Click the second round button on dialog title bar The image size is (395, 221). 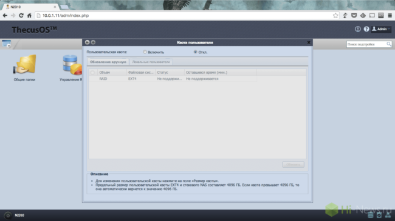(93, 42)
